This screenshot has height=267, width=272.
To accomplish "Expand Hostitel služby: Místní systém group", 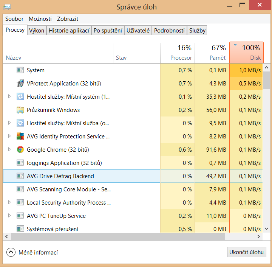I will tap(9, 96).
